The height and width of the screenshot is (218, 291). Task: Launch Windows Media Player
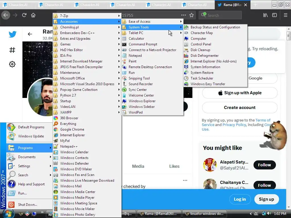coord(87,198)
